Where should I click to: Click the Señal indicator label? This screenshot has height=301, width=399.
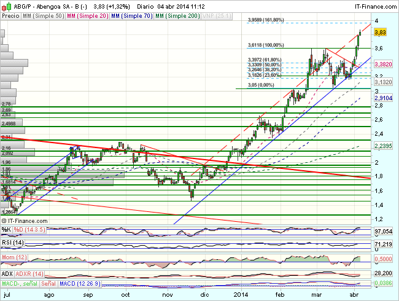pos(48,284)
